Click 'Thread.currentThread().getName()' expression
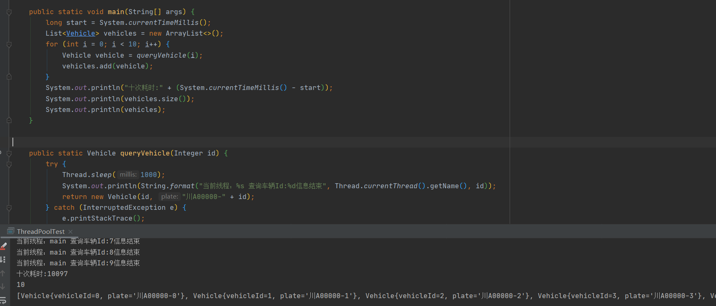This screenshot has width=716, height=306. (401, 186)
